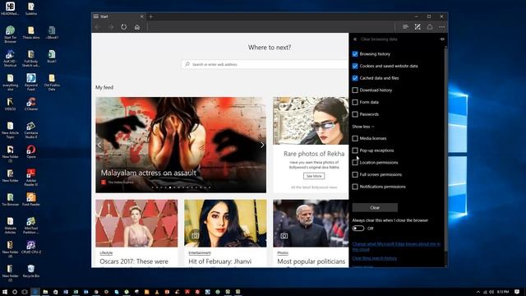Open Keyword Feed desktop shortcut
Viewport: 526px width, 296px height.
[x=31, y=82]
